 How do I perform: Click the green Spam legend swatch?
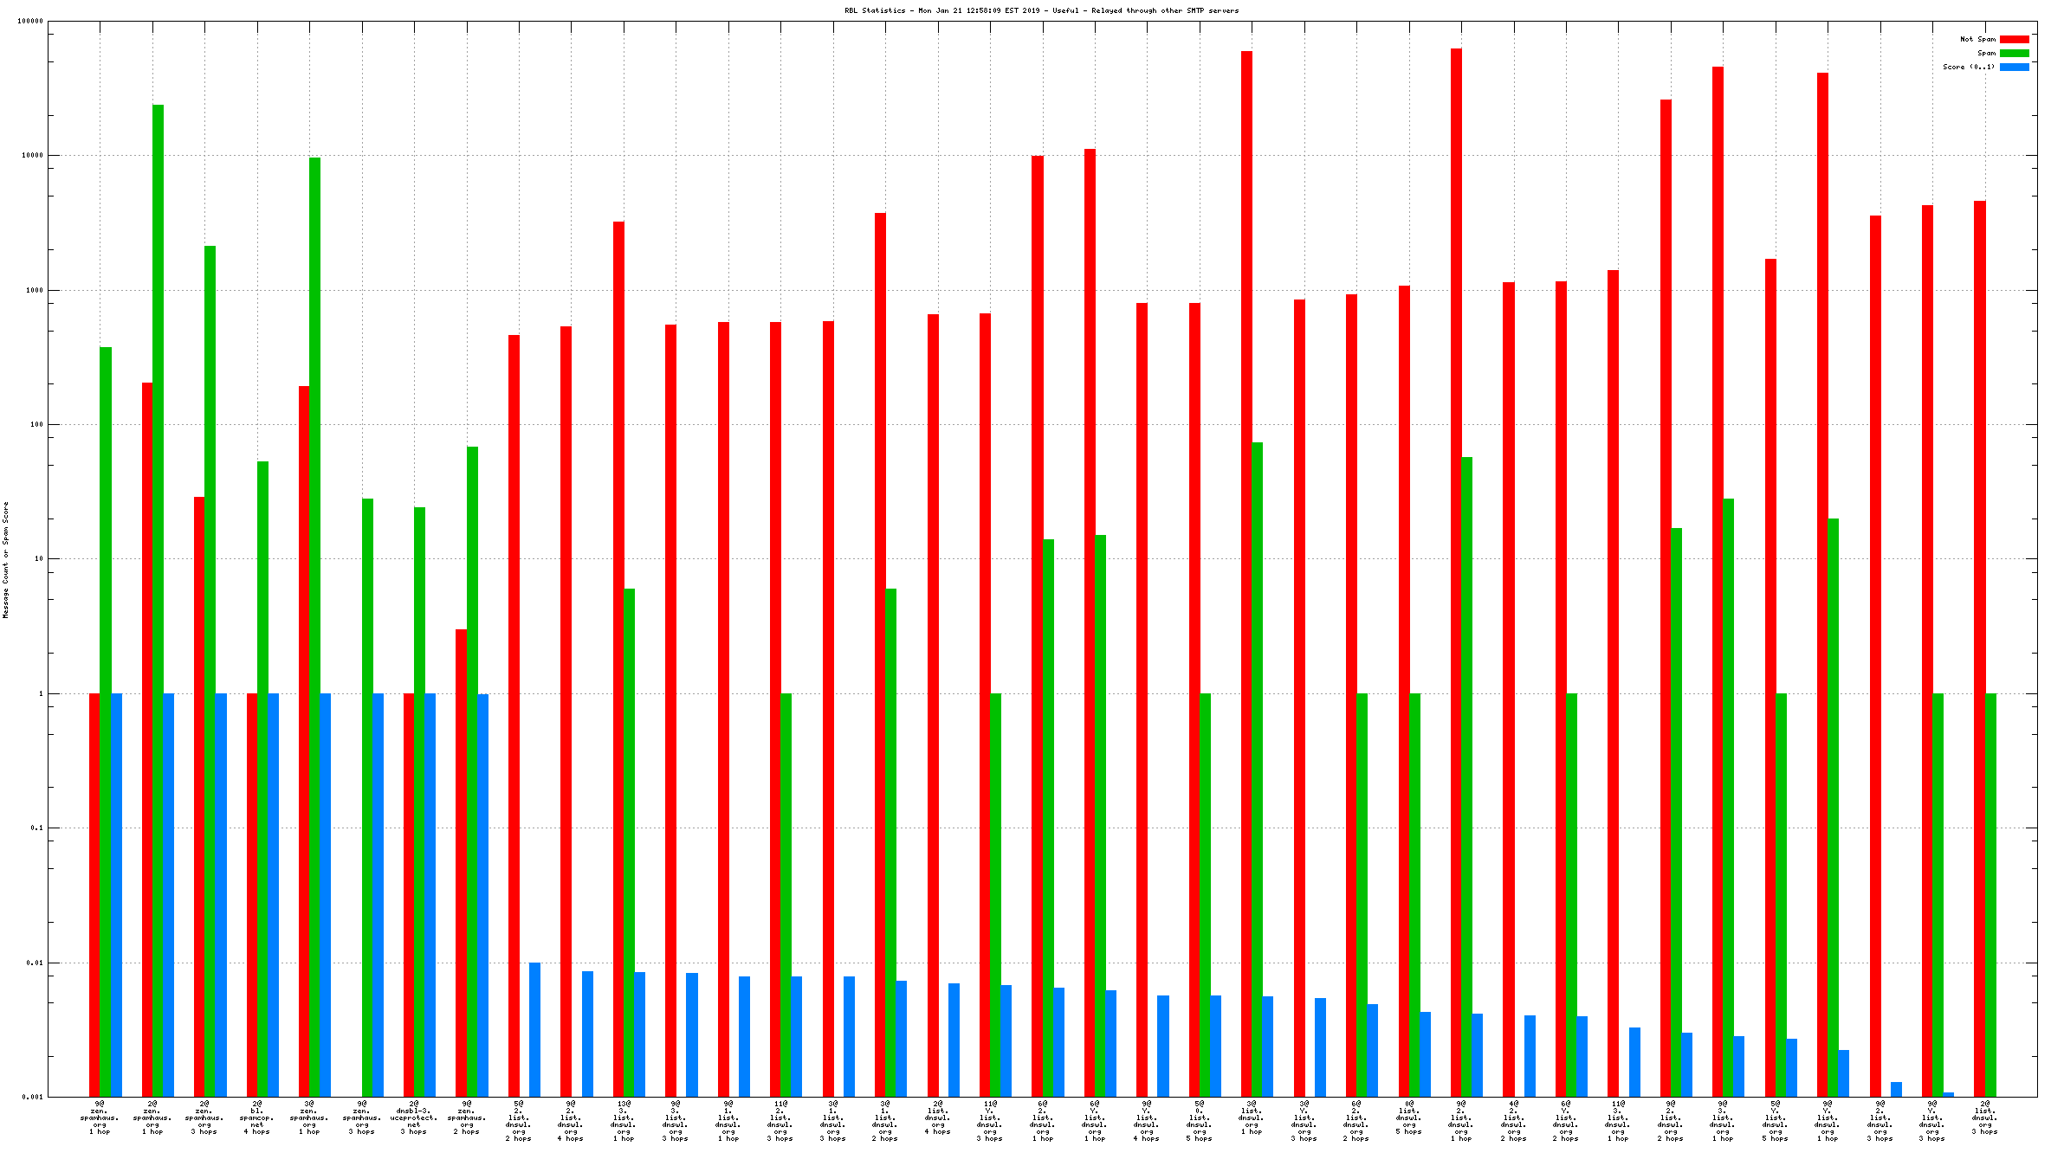pos(2014,53)
